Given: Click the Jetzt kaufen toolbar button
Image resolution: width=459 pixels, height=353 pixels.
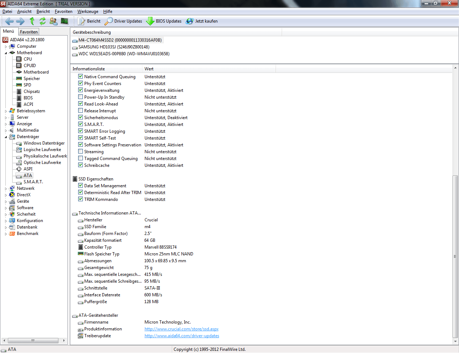Looking at the screenshot, I should [202, 21].
